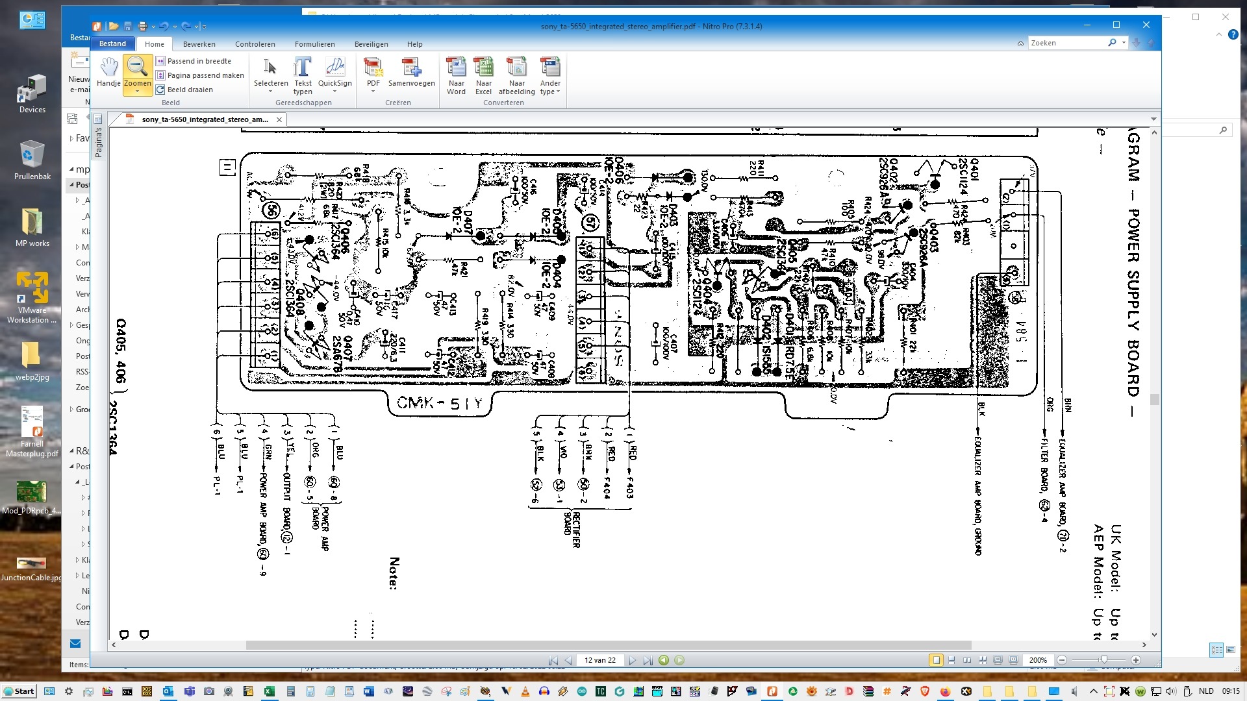Switch to the Bewerken ribbon tab
The height and width of the screenshot is (701, 1247).
tap(199, 44)
